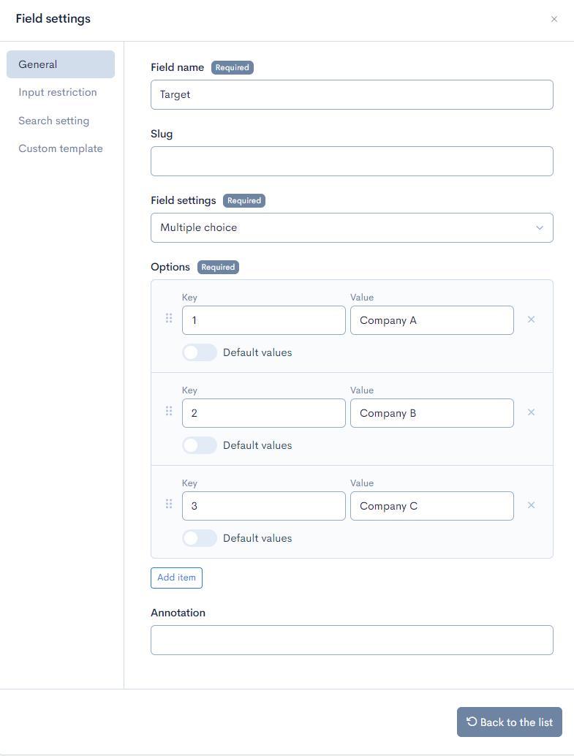This screenshot has height=756, width=574.
Task: Remove the Company A option using its X icon
Action: point(531,320)
